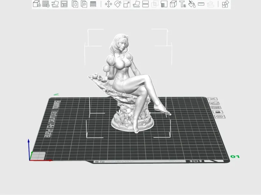Arrange all objects on the plate
The width and height of the screenshot is (261, 195).
click(64, 4)
